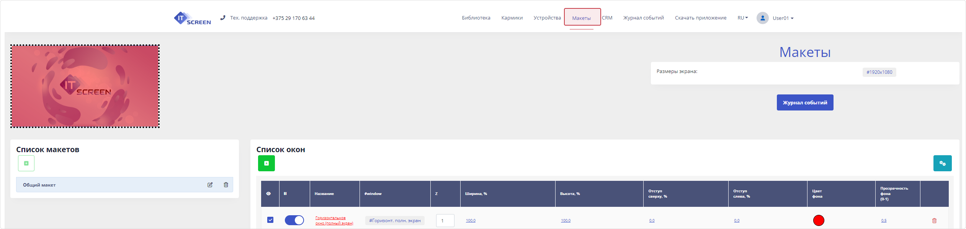Open the RU language dropdown
Image resolution: width=966 pixels, height=229 pixels.
742,18
